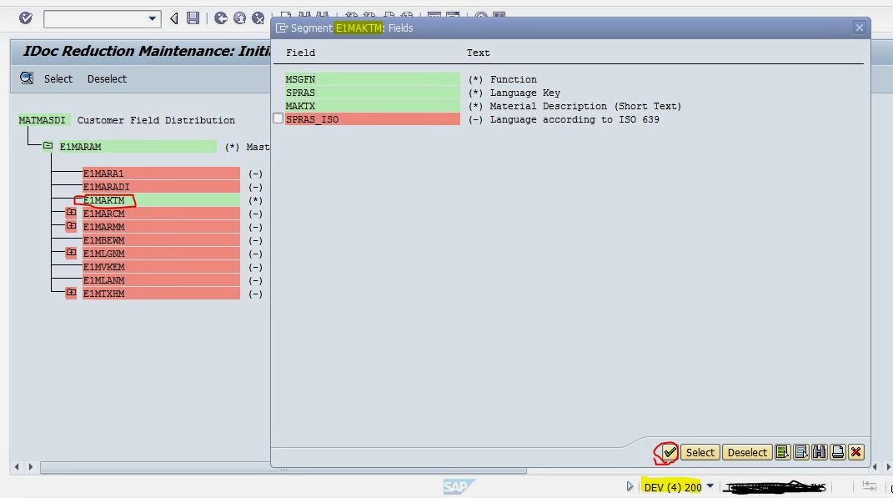This screenshot has height=498, width=893.
Task: Print the field list with the printer icon
Action: tap(837, 452)
